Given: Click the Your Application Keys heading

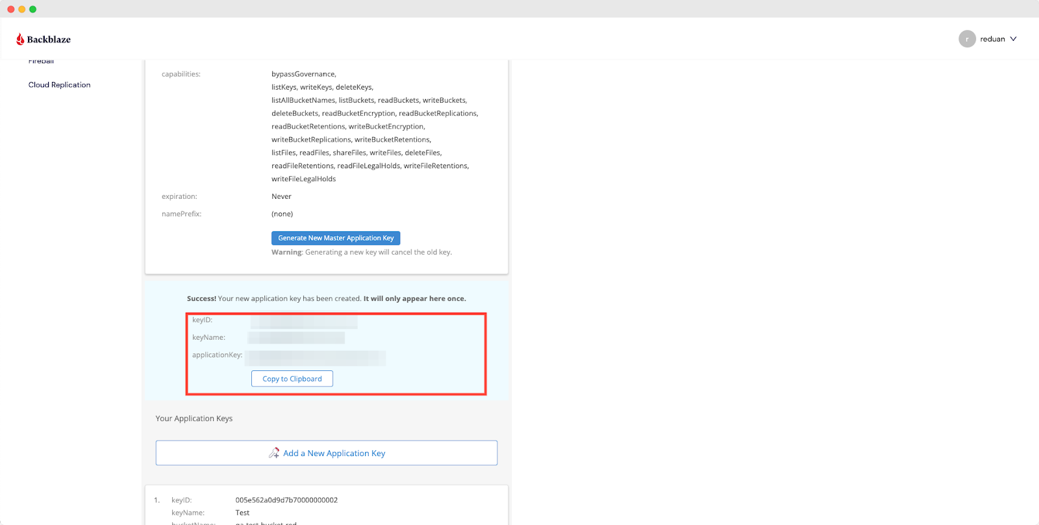Looking at the screenshot, I should tap(194, 418).
